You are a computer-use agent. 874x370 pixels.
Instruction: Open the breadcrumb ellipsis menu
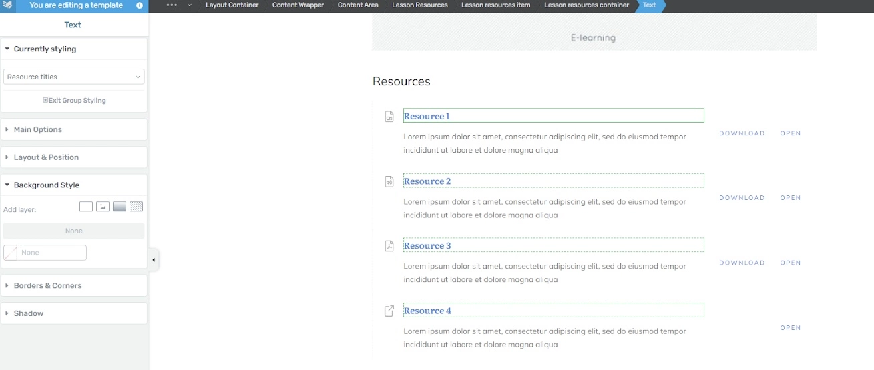click(172, 5)
